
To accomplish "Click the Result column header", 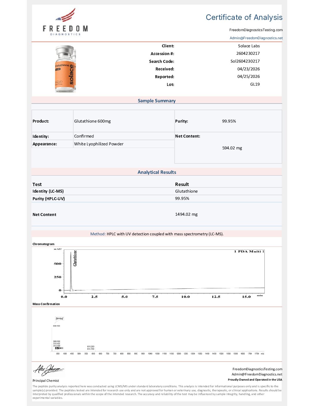I will tap(182, 184).
